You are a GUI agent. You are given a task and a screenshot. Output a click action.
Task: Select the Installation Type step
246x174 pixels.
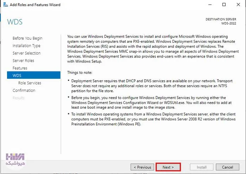click(x=26, y=46)
